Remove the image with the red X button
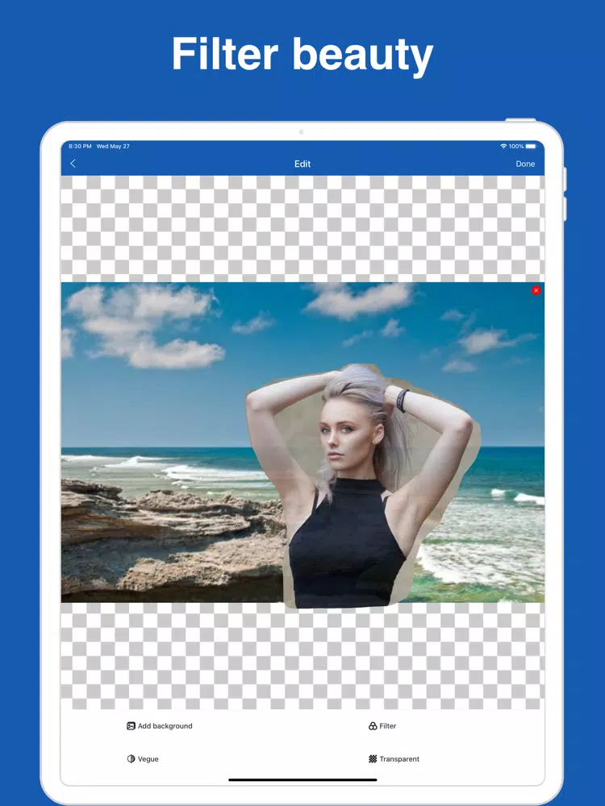605x806 pixels. 536,290
